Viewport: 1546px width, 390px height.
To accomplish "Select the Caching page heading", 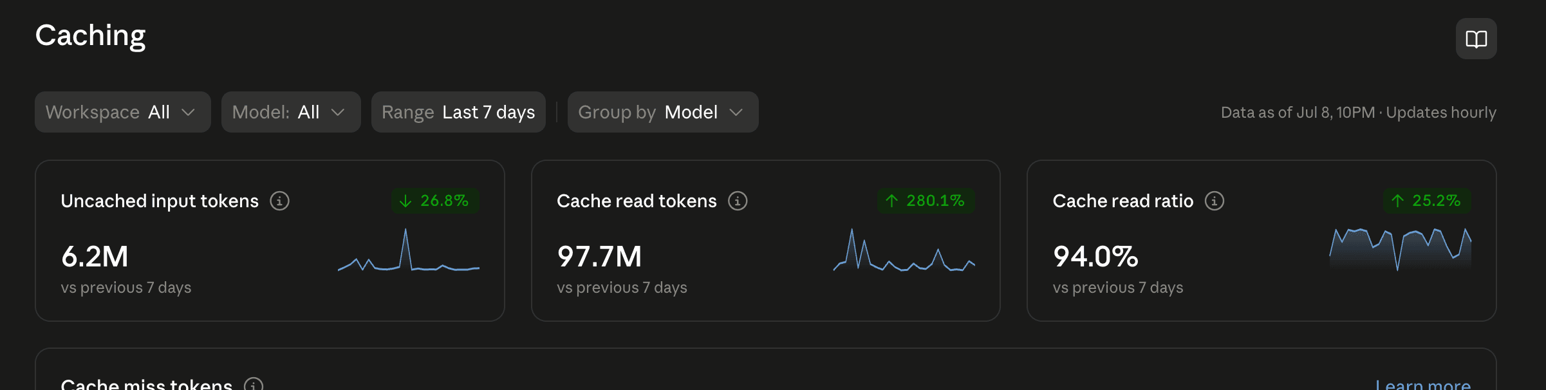I will coord(90,36).
